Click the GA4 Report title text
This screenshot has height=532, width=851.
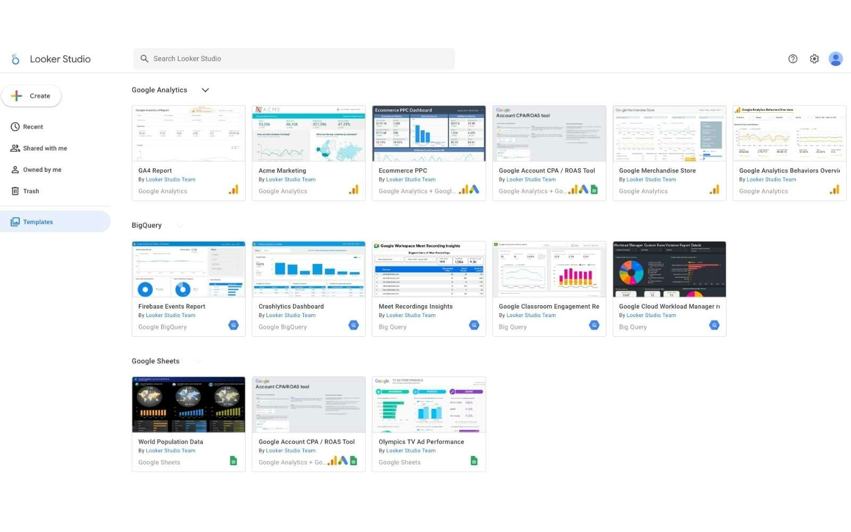(155, 171)
